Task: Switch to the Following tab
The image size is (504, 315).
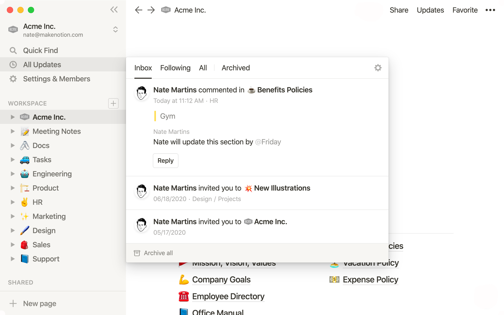Action: [175, 67]
